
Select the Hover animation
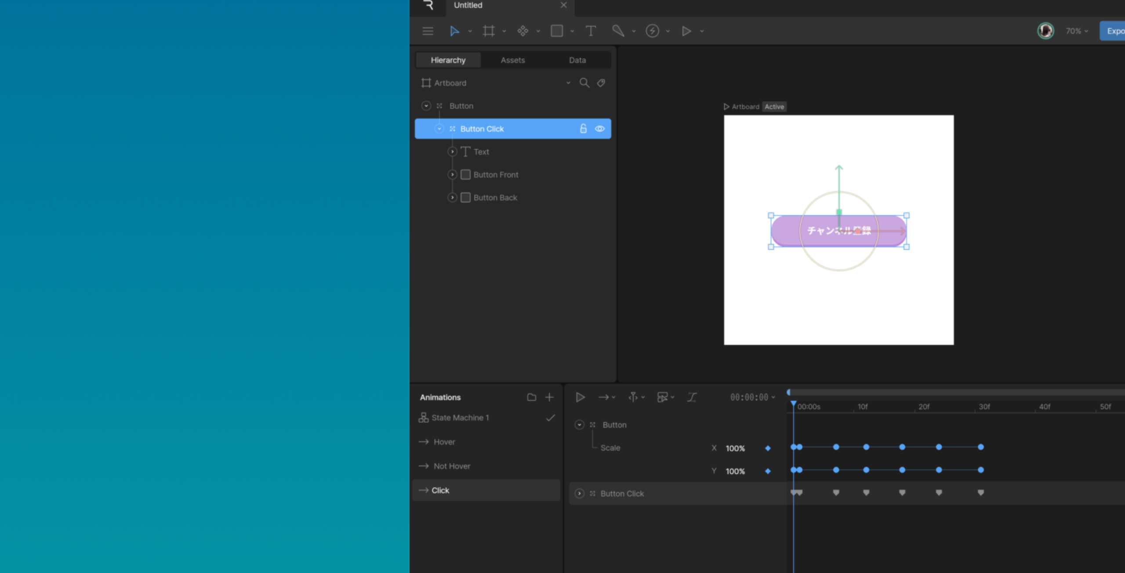pyautogui.click(x=444, y=442)
